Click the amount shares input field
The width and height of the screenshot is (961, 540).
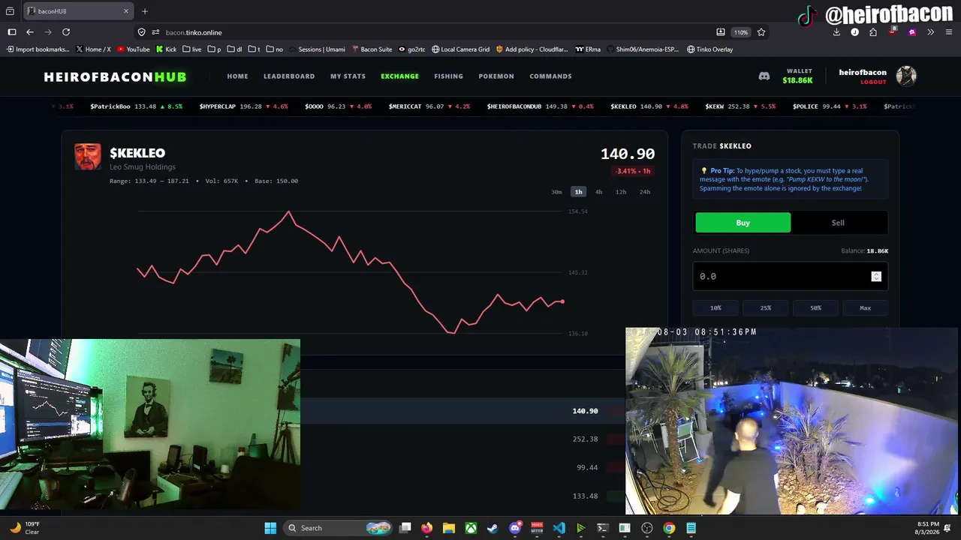coord(790,277)
